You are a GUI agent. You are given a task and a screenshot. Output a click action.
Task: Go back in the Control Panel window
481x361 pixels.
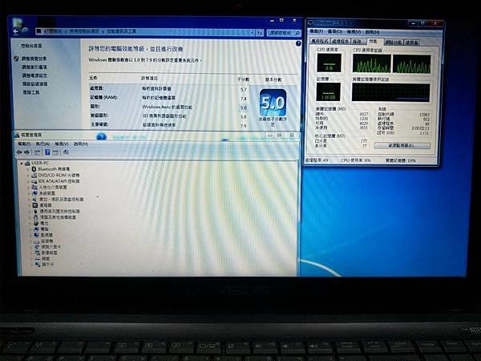(15, 31)
